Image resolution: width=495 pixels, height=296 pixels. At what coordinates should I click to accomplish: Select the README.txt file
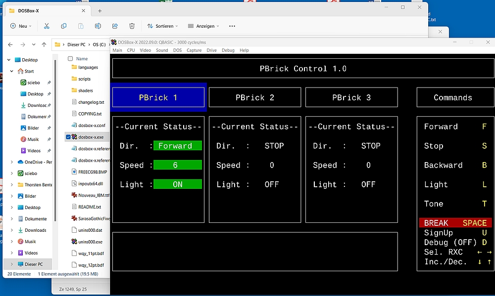coord(87,207)
